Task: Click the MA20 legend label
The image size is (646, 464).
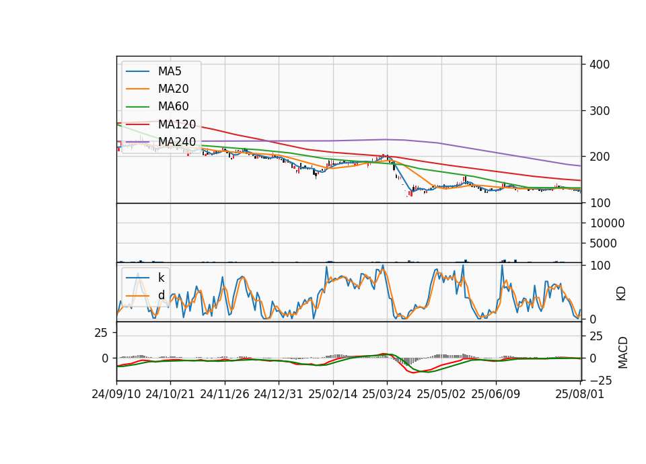Action: tap(173, 89)
